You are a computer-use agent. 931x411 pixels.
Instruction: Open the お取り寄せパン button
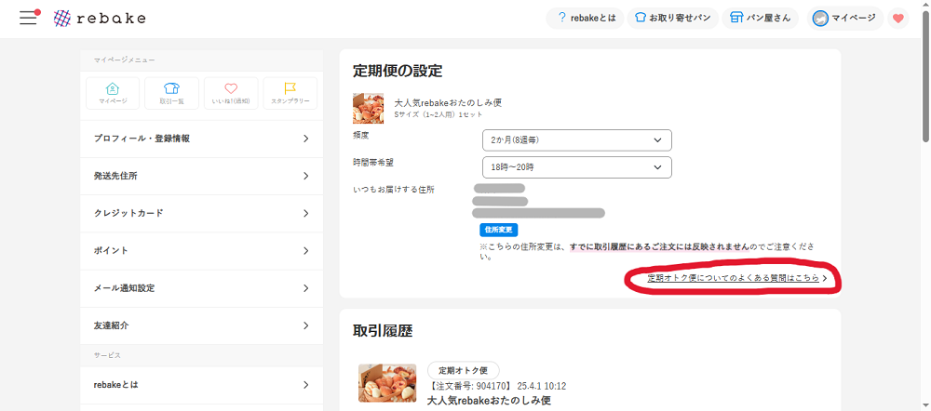[673, 19]
